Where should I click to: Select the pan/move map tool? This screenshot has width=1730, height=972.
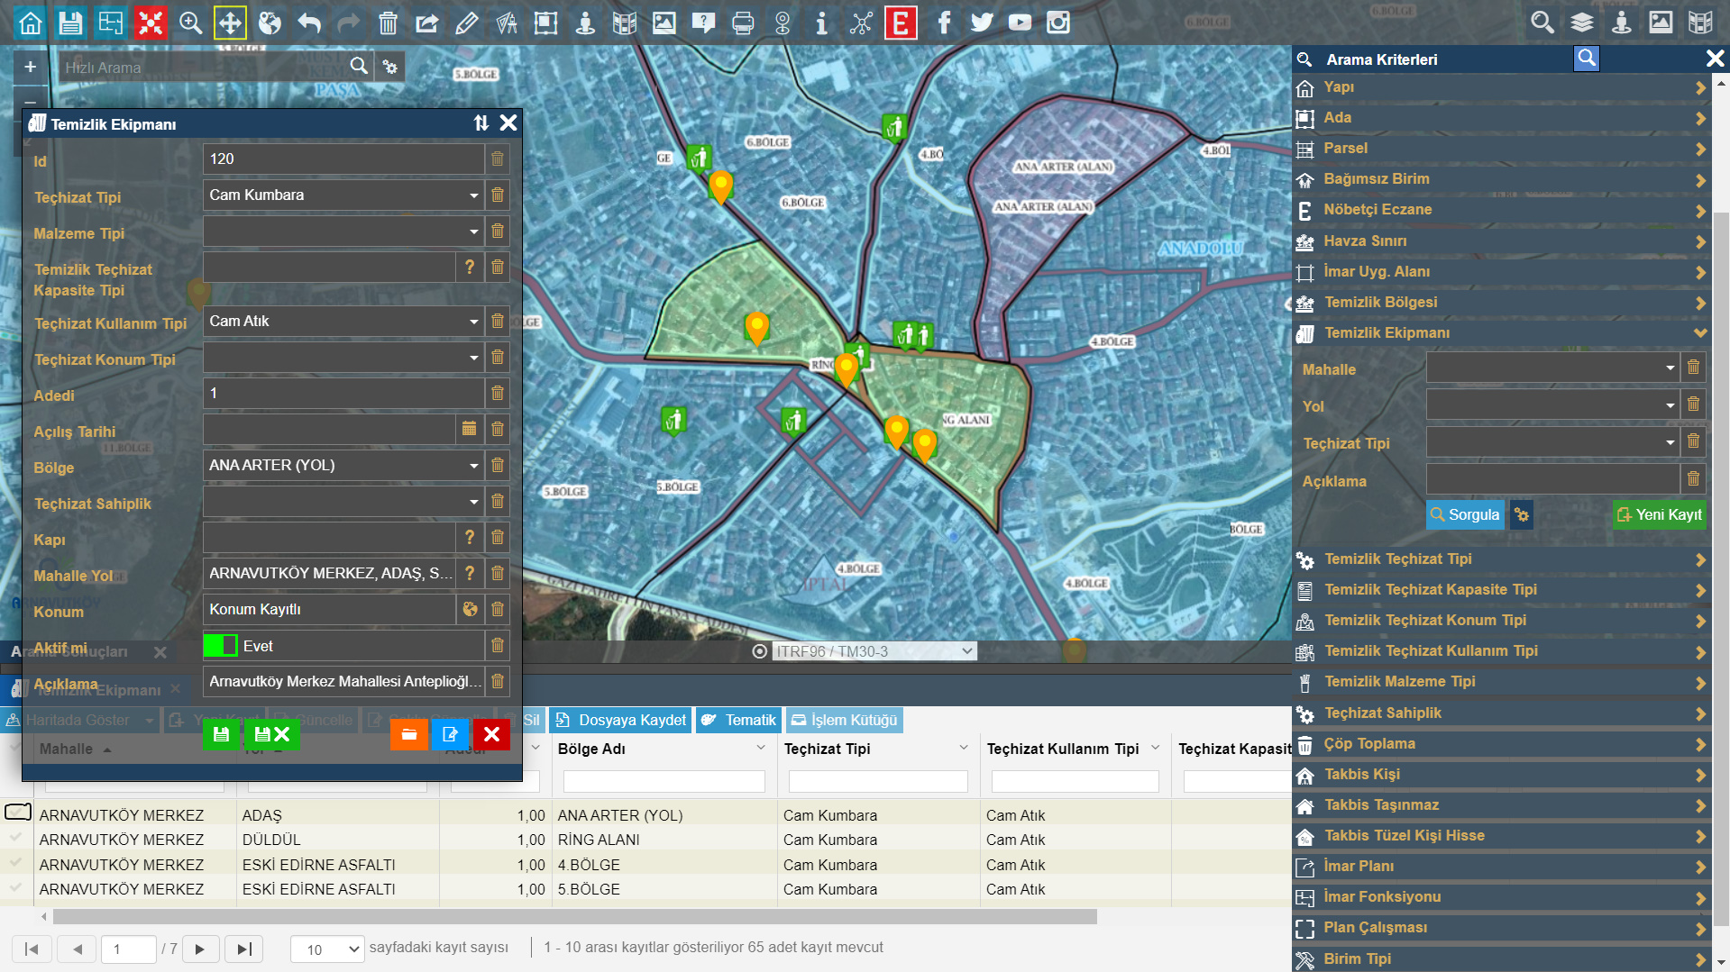(230, 23)
